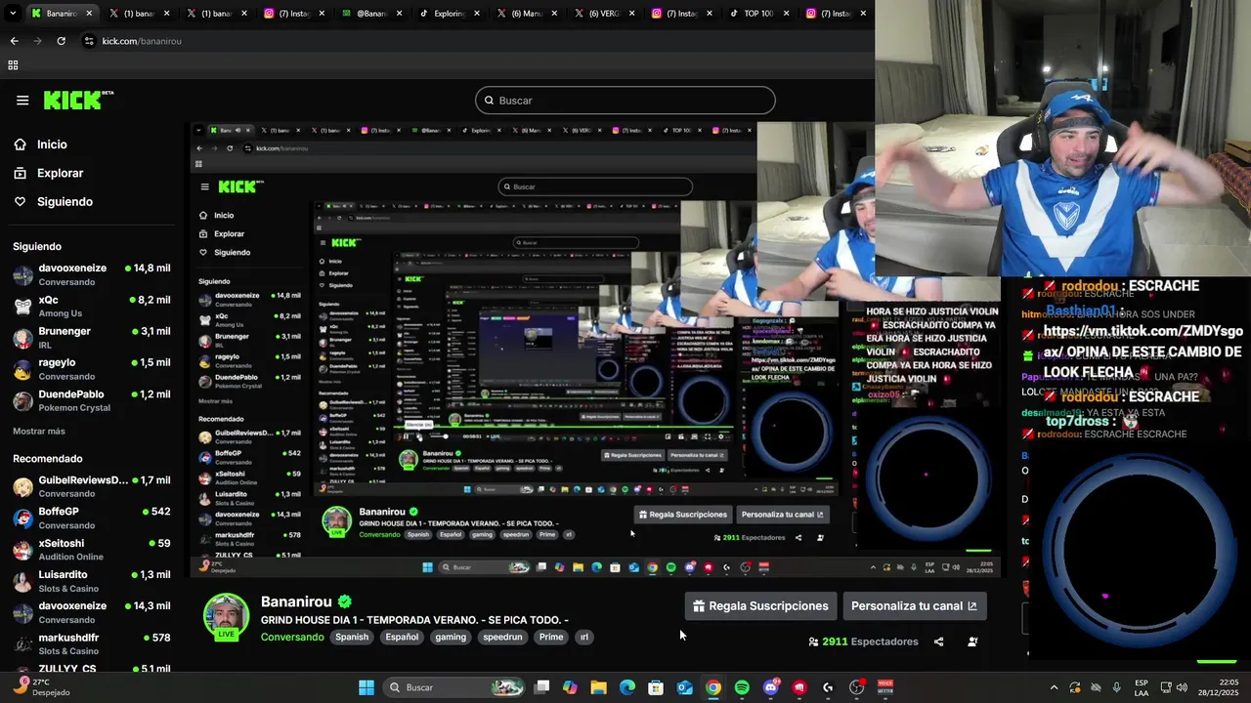Open Discord from the taskbar
The image size is (1251, 703).
[x=771, y=687]
